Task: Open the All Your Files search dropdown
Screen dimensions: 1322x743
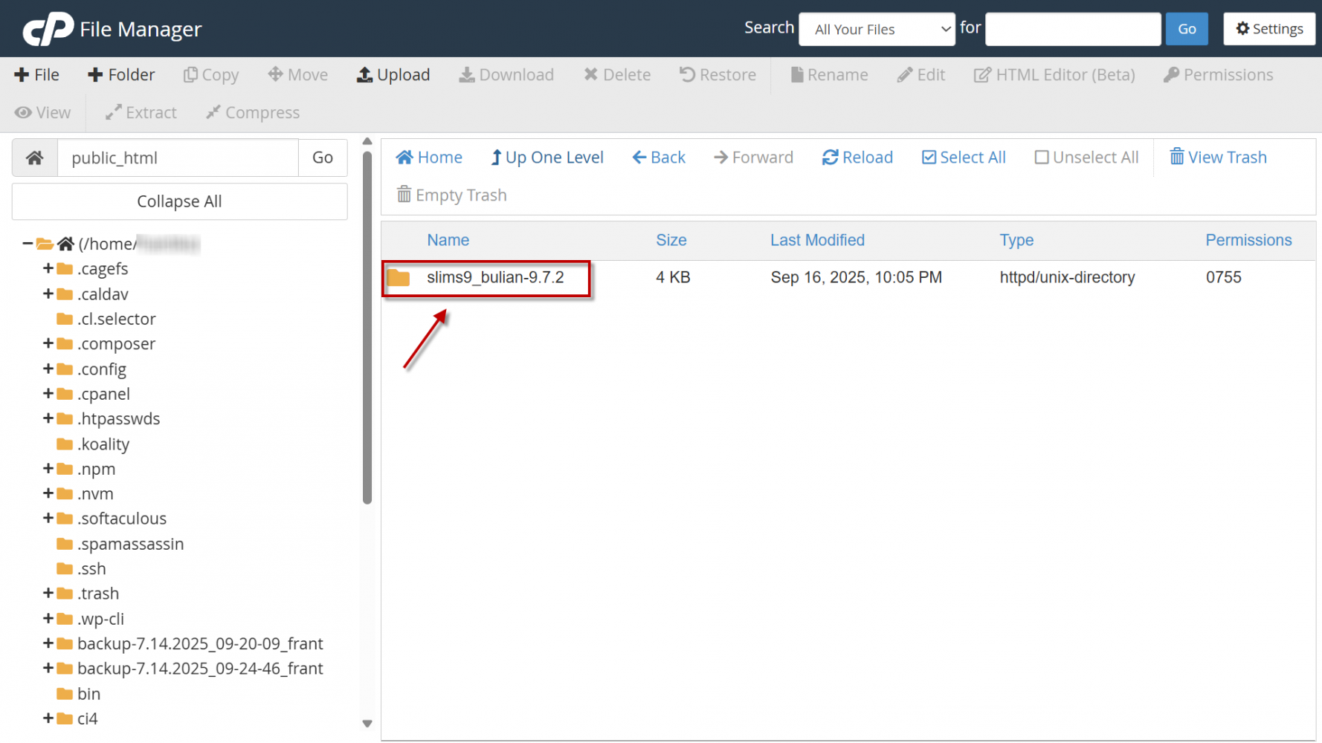Action: coord(877,30)
